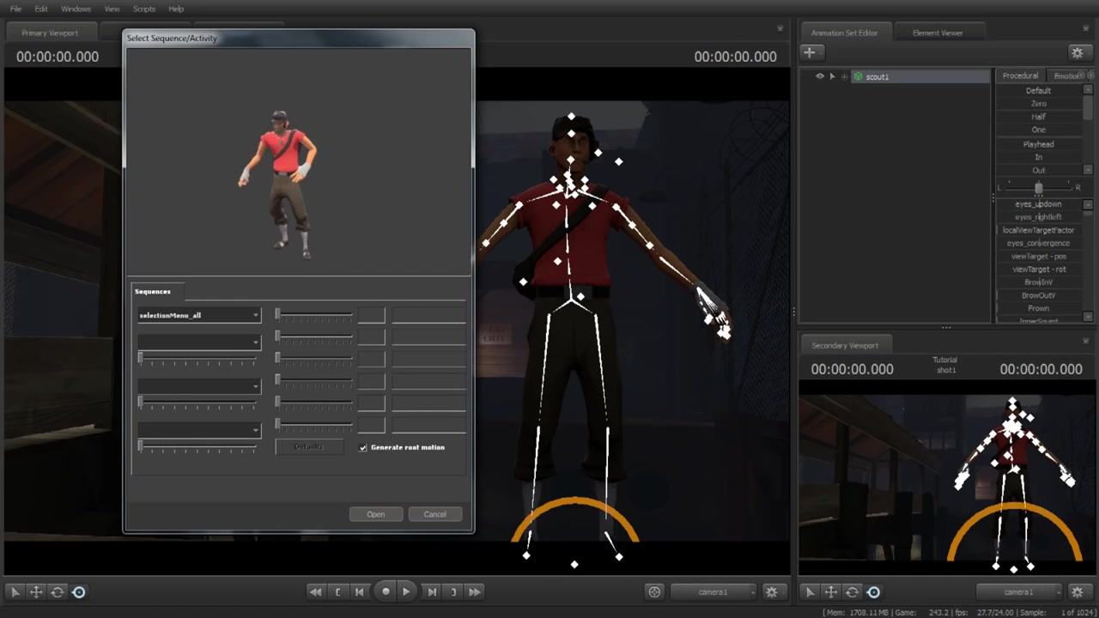This screenshot has height=618, width=1099.
Task: Click the right bracket playback button
Action: (x=453, y=591)
